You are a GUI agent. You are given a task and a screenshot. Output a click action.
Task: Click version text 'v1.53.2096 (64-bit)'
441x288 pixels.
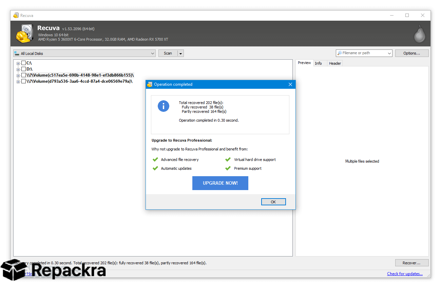point(78,29)
